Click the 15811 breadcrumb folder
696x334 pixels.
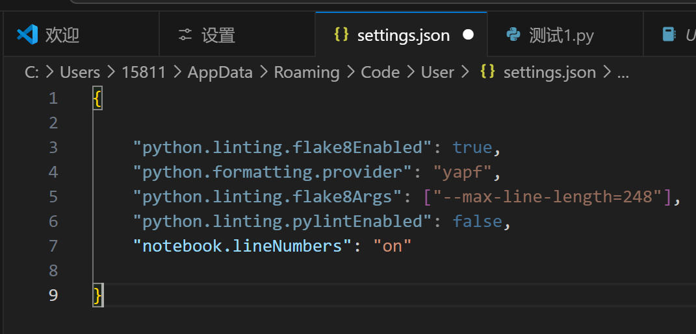click(x=144, y=72)
